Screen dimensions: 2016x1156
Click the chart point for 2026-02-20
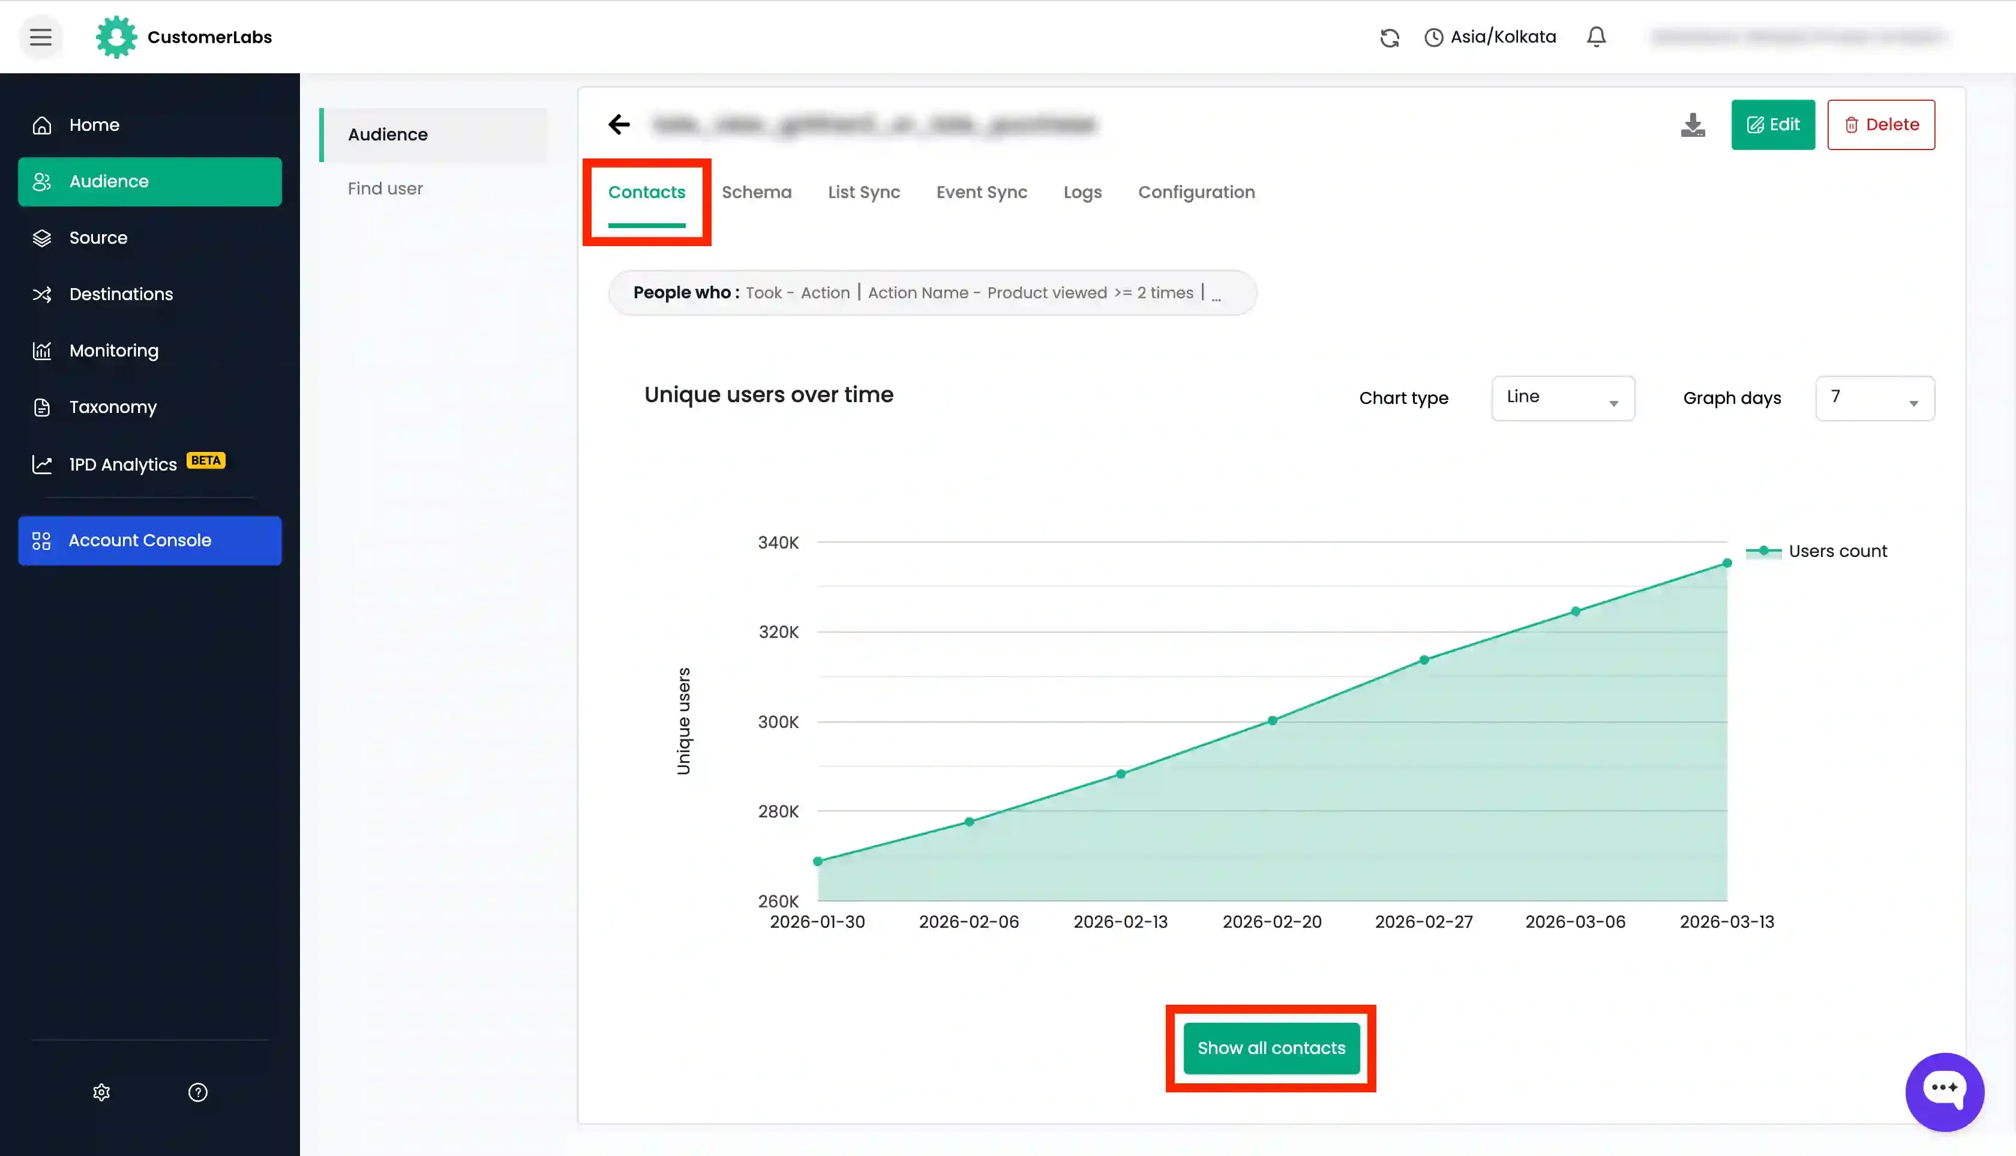coord(1273,721)
